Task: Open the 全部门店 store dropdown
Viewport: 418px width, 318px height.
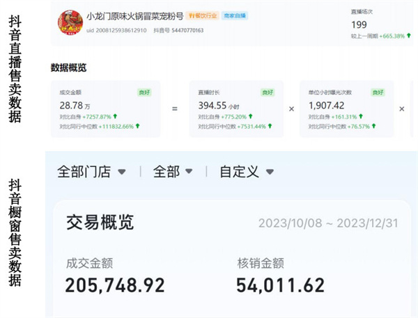Action: click(x=92, y=172)
